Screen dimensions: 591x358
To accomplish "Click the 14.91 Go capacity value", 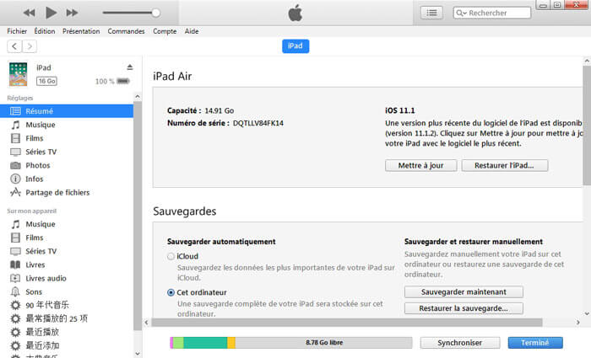I will point(220,111).
